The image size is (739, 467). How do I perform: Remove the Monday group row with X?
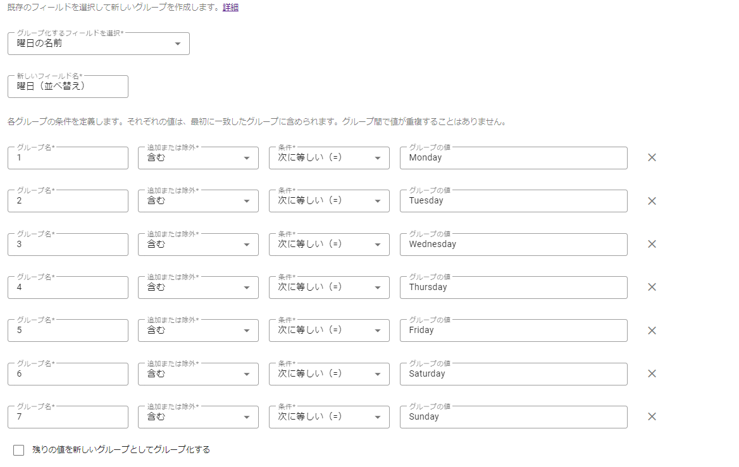coord(652,158)
